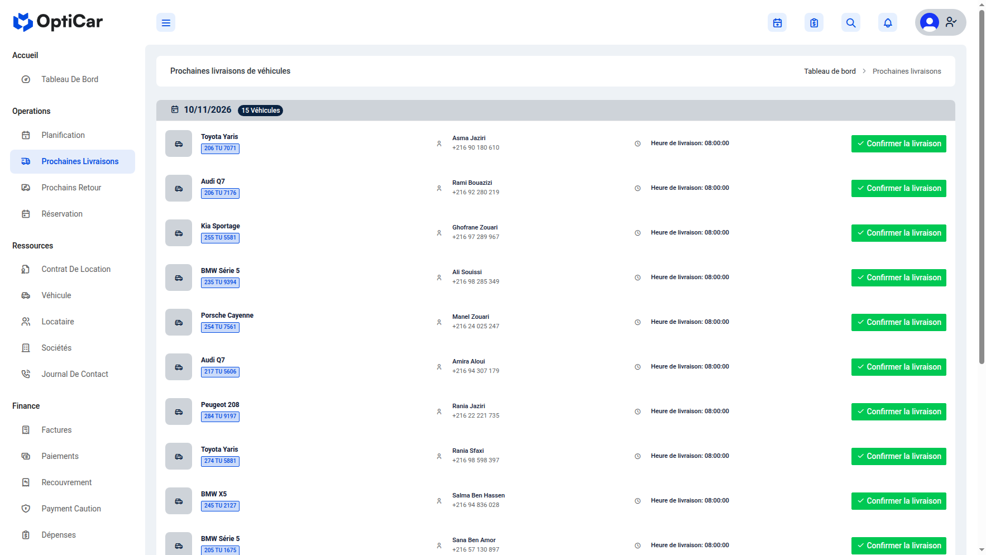The image size is (986, 555).
Task: Open Tableau De Bord in sidebar
Action: point(73,79)
